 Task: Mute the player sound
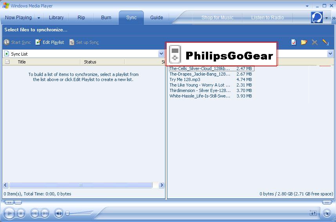tap(59, 213)
